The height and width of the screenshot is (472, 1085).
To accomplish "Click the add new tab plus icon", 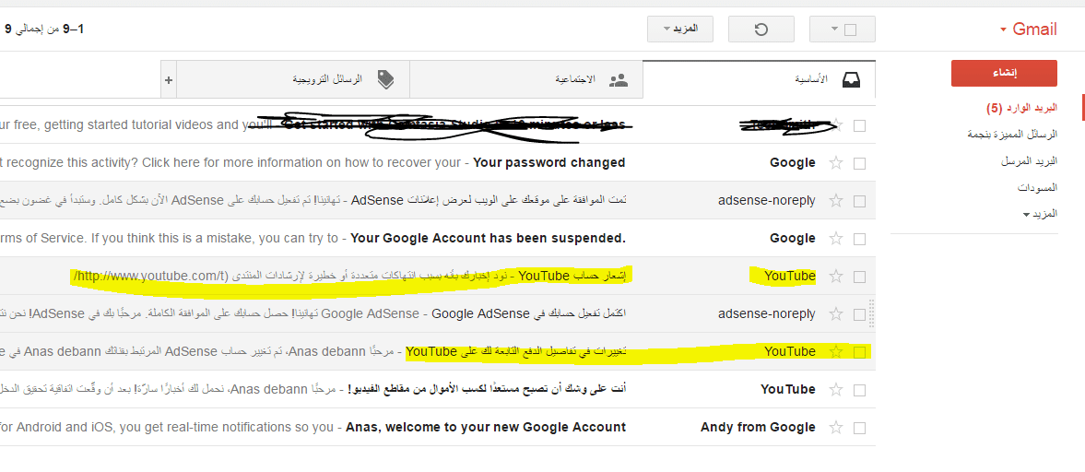I will 168,80.
